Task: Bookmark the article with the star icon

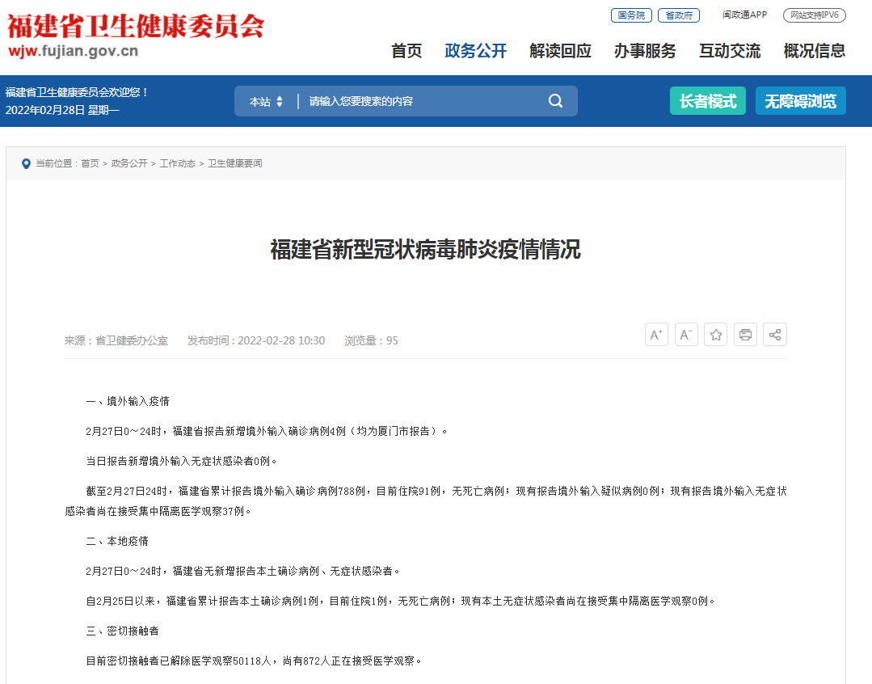Action: (x=716, y=335)
